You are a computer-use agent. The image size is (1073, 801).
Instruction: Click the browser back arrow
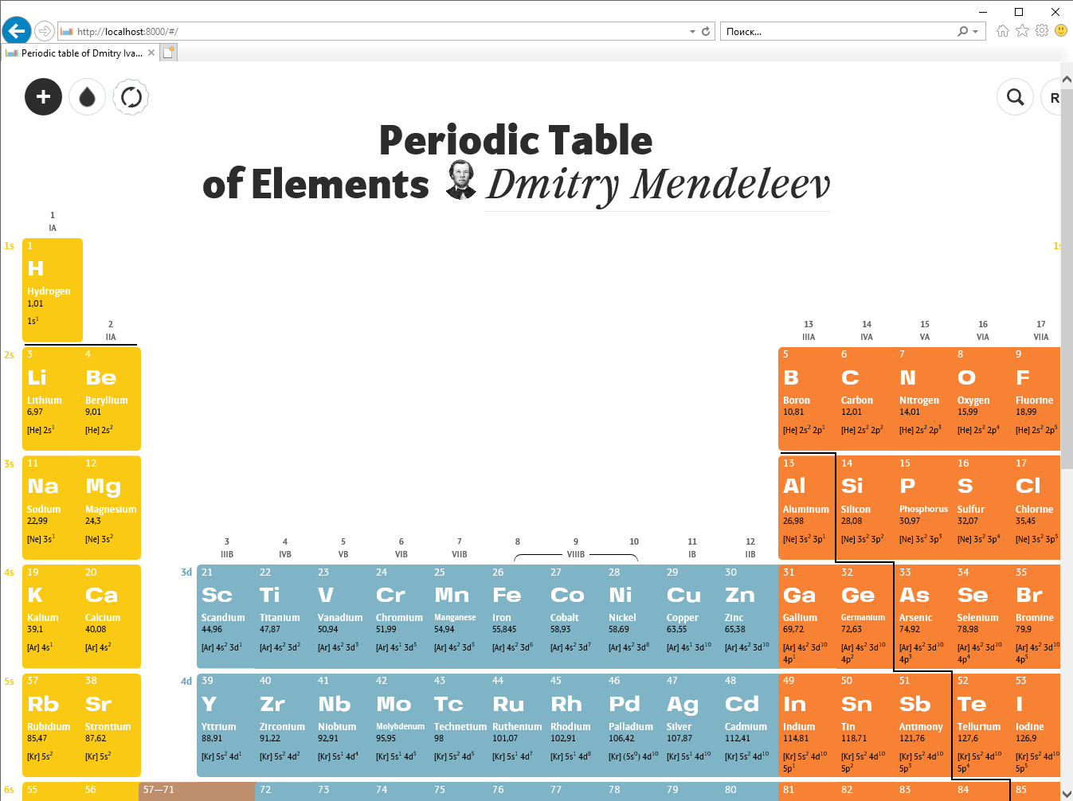pos(16,31)
